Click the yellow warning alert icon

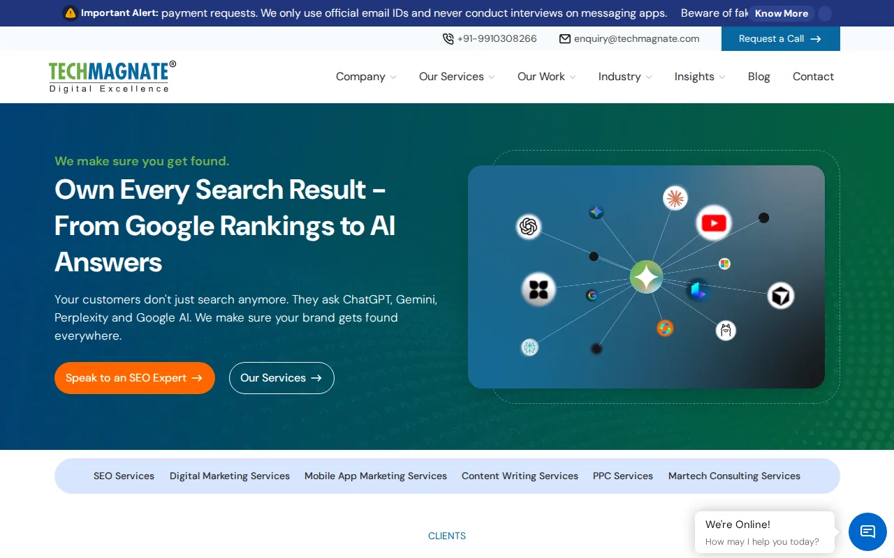(x=70, y=13)
